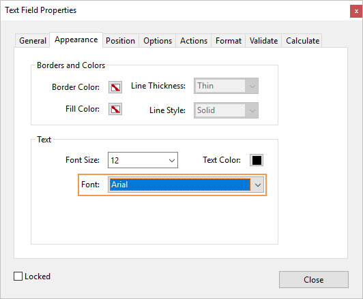This screenshot has width=363, height=299.
Task: Switch to the General tab
Action: point(33,41)
